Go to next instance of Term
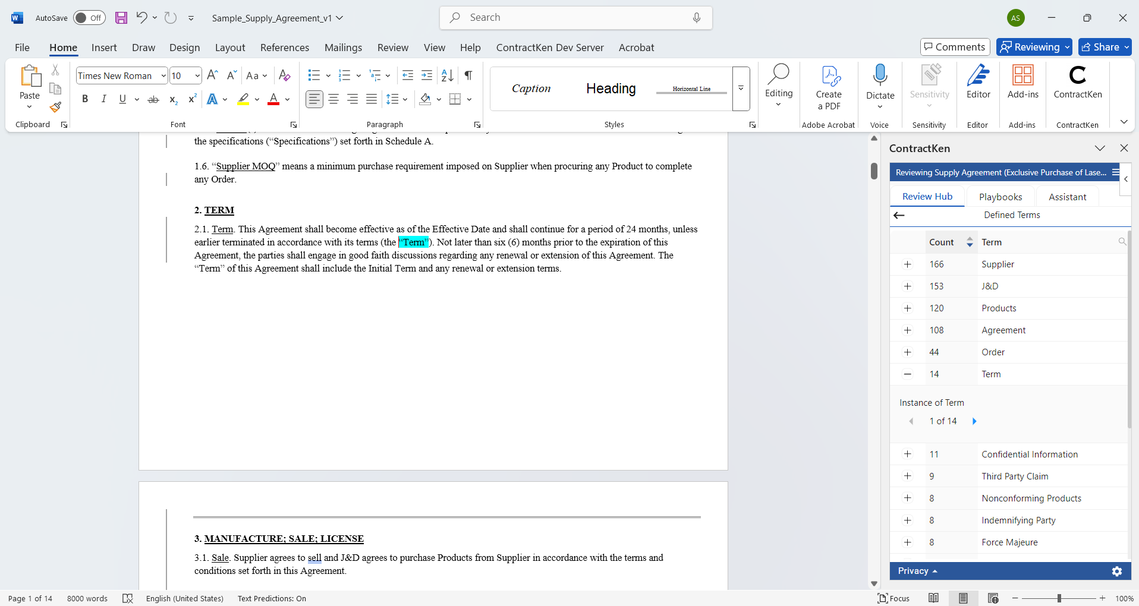 pyautogui.click(x=974, y=421)
